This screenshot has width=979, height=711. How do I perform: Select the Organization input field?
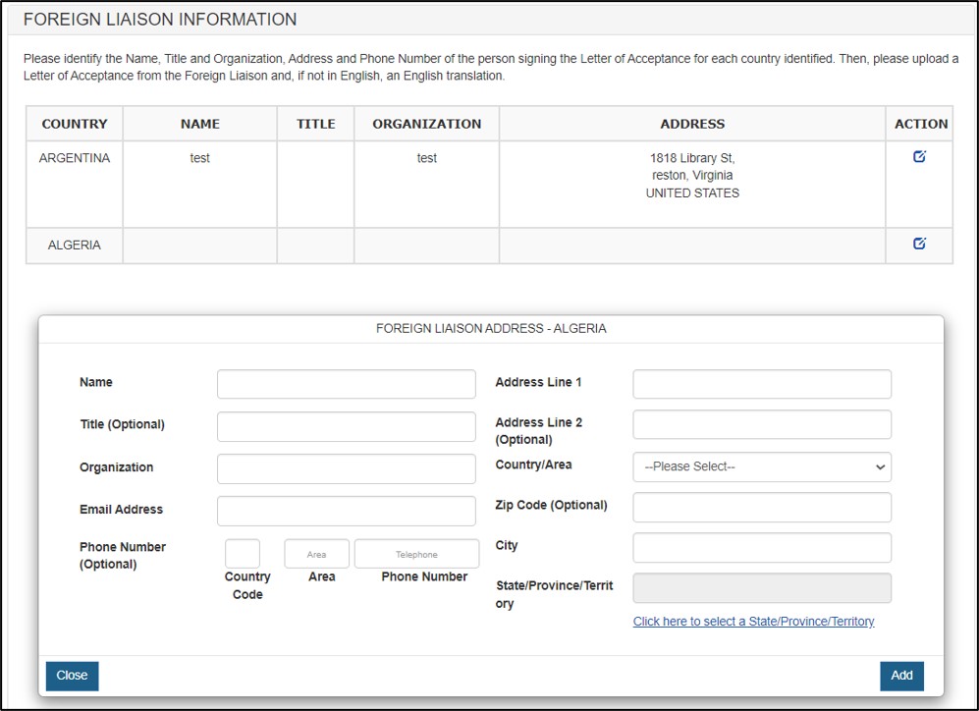click(x=346, y=468)
